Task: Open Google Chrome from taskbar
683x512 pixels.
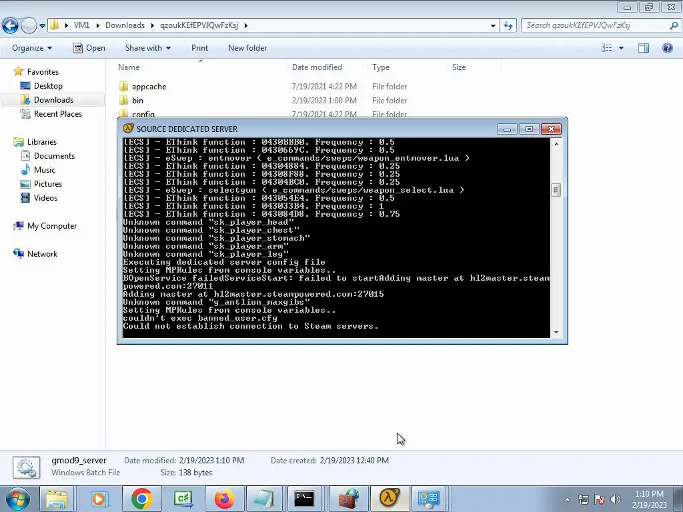Action: click(141, 499)
